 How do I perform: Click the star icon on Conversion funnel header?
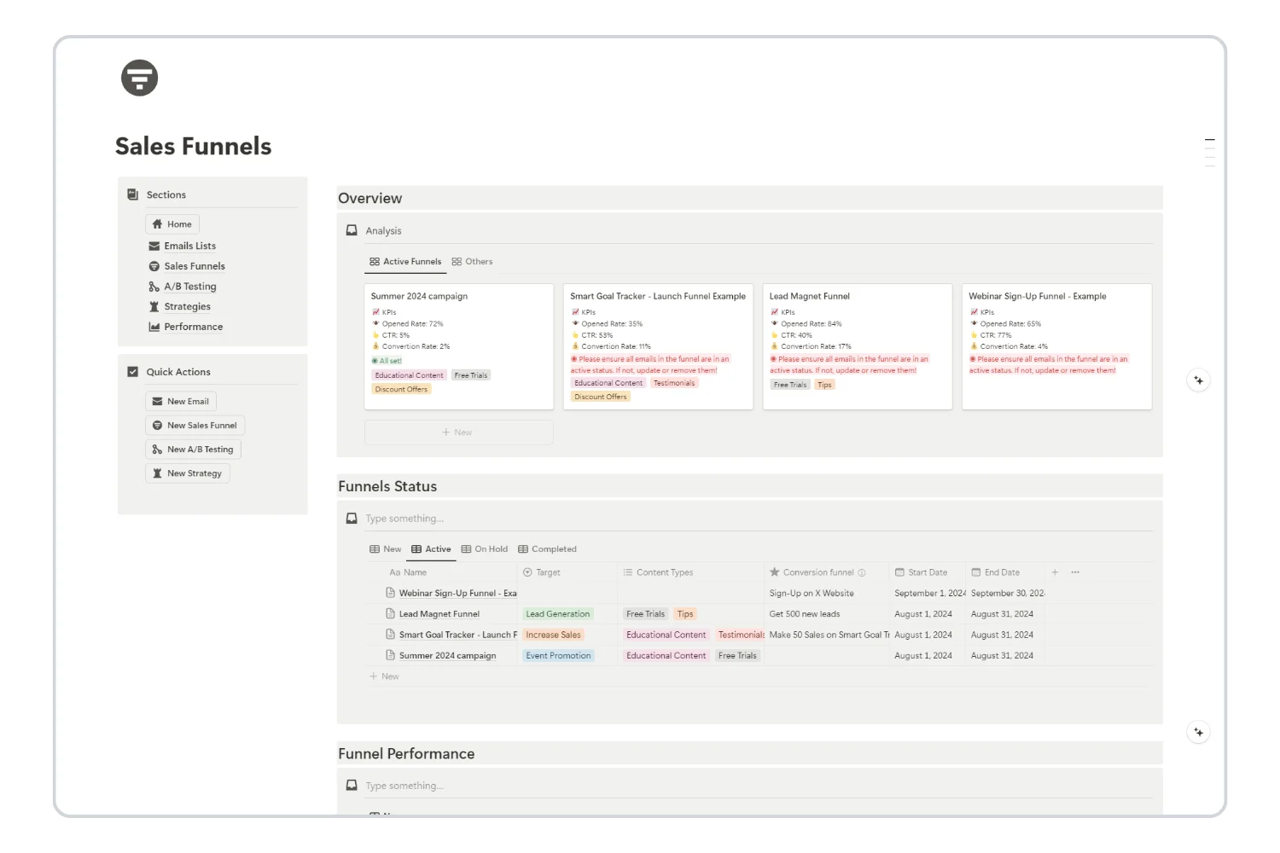[775, 572]
